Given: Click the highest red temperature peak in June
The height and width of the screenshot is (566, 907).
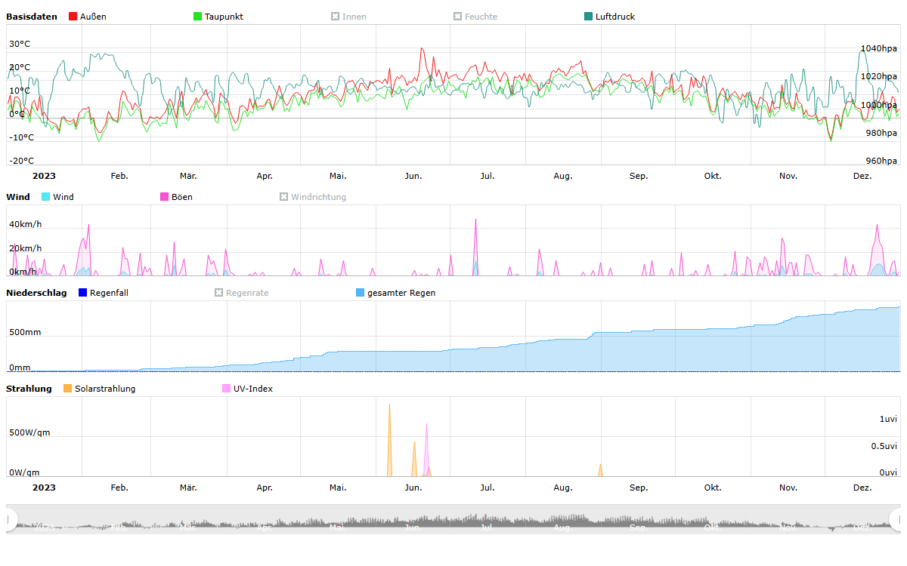Looking at the screenshot, I should coord(423,49).
